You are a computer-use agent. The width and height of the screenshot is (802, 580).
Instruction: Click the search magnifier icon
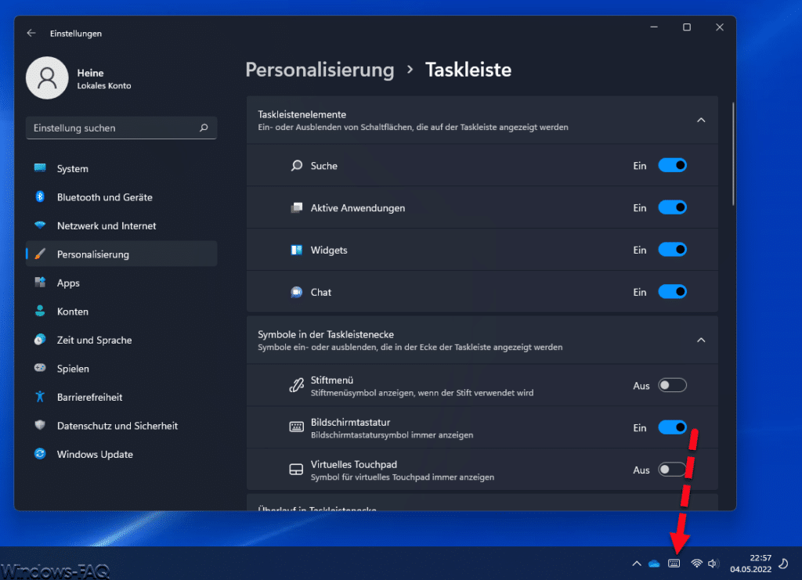tap(204, 128)
